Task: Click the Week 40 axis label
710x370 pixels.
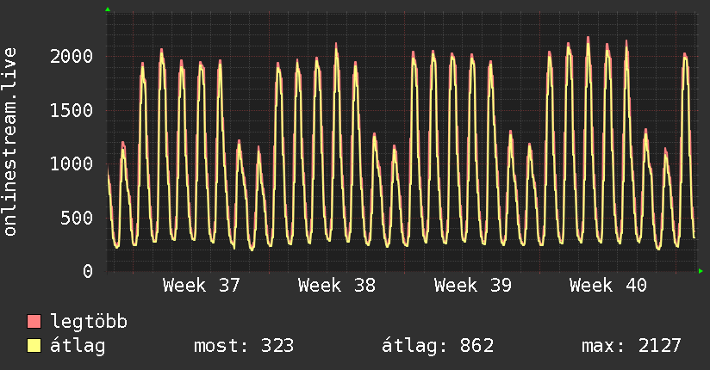Action: [x=608, y=286]
